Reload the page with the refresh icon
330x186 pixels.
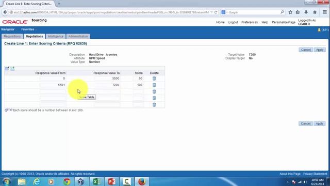216,12
